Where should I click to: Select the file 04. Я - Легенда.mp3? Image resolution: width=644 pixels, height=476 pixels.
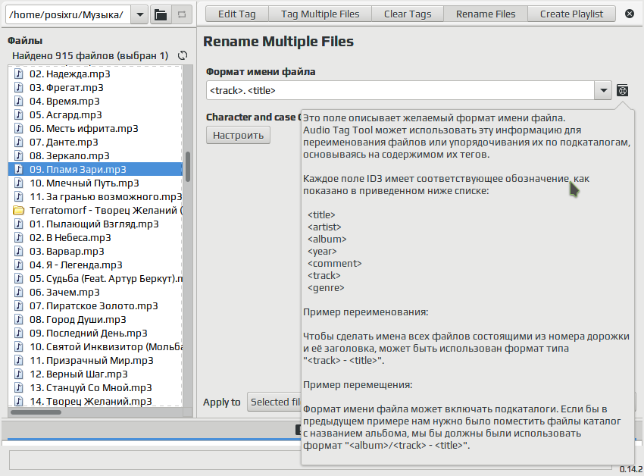pyautogui.click(x=95, y=265)
